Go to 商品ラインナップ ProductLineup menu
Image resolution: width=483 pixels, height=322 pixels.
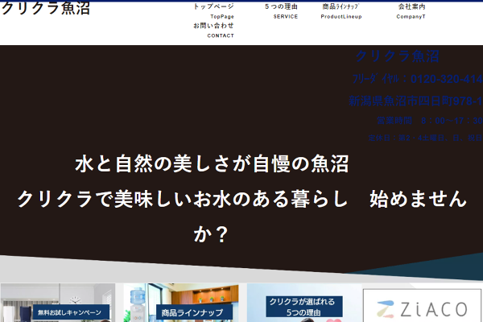341,10
